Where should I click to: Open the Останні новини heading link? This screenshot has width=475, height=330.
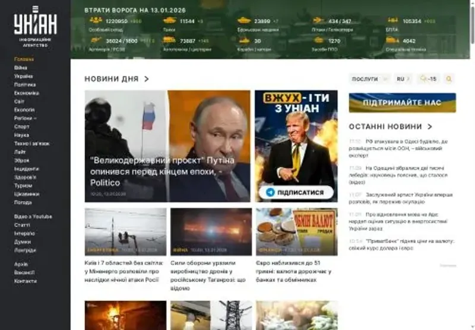click(x=385, y=127)
